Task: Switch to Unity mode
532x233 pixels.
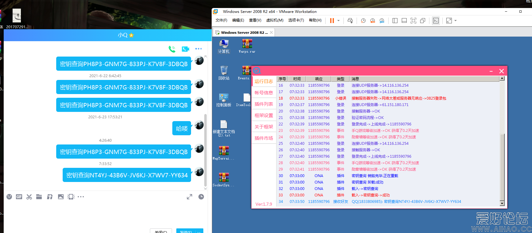Action: click(423, 21)
